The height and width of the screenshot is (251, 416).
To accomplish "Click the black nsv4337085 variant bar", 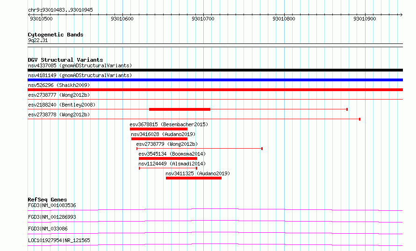I will [x=215, y=70].
